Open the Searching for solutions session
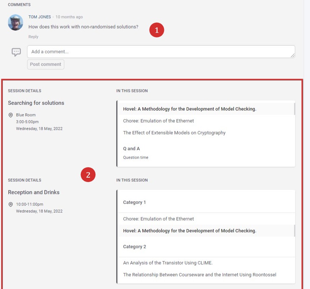The image size is (310, 289). click(36, 103)
